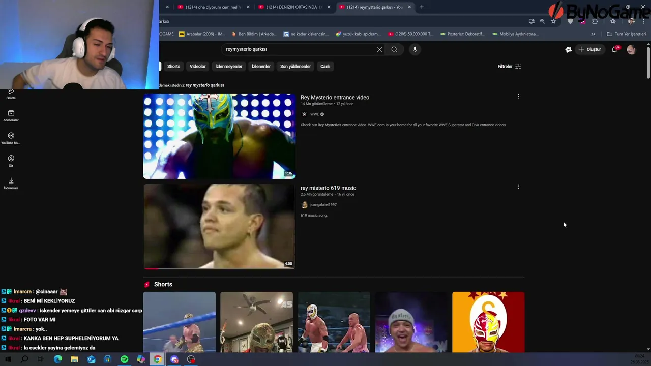
Task: Open the '(1206) 50.000.000 T...' bookmark
Action: click(x=410, y=34)
